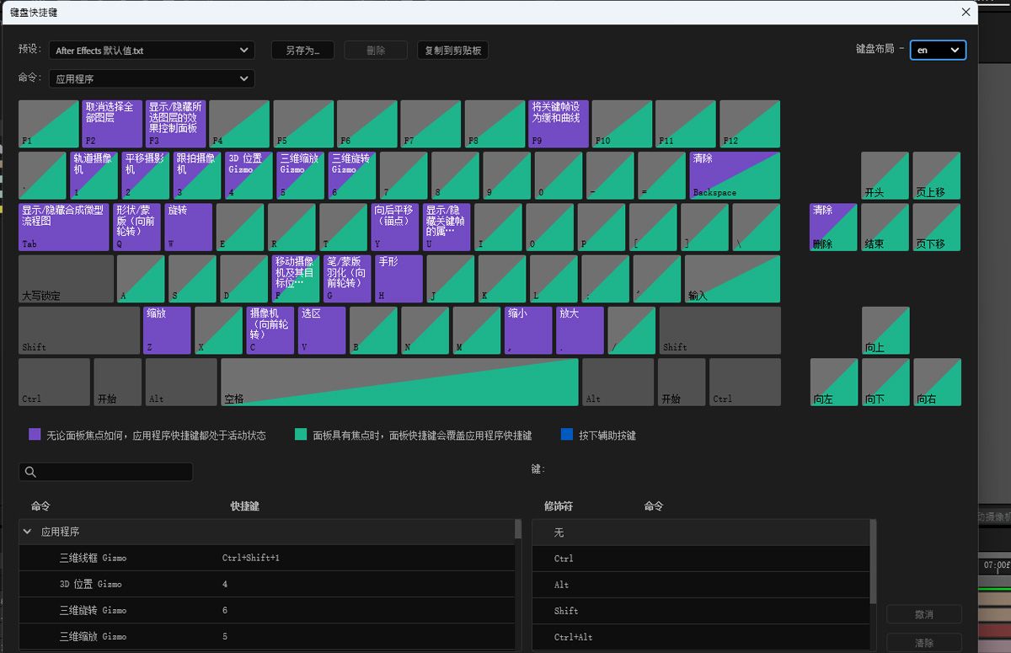
Task: Select the F2 key 取消选择全部图层
Action: pyautogui.click(x=112, y=124)
